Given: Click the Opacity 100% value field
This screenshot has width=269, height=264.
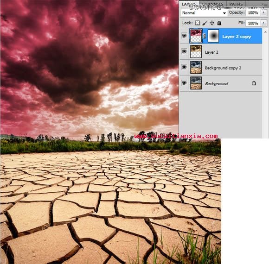Looking at the screenshot, I should point(253,13).
